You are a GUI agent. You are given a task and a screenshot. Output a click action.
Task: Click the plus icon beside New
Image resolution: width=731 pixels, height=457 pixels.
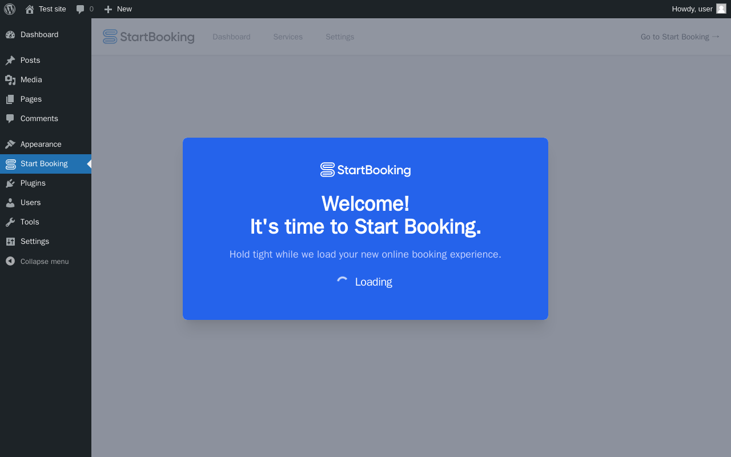pos(108,9)
